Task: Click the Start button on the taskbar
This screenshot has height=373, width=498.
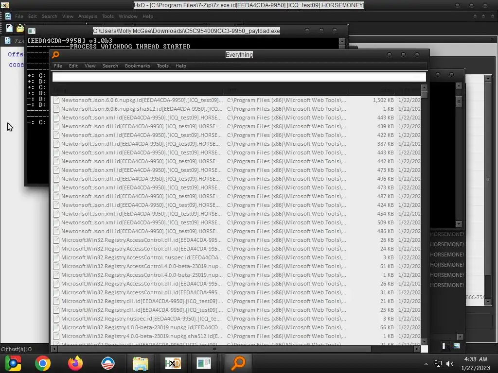Action: 13,363
